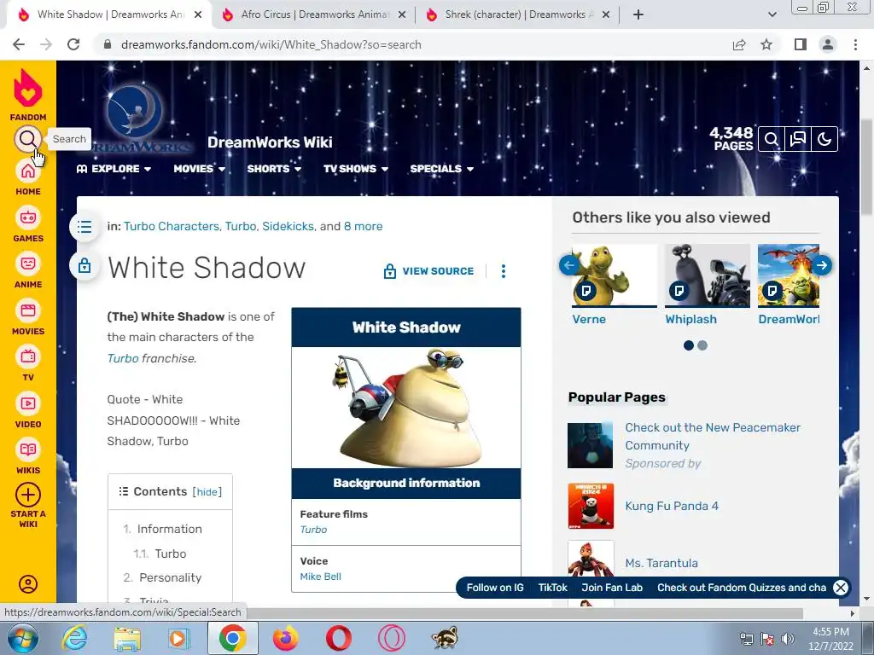Expand the Specials dropdown menu
The height and width of the screenshot is (655, 874).
pos(441,169)
